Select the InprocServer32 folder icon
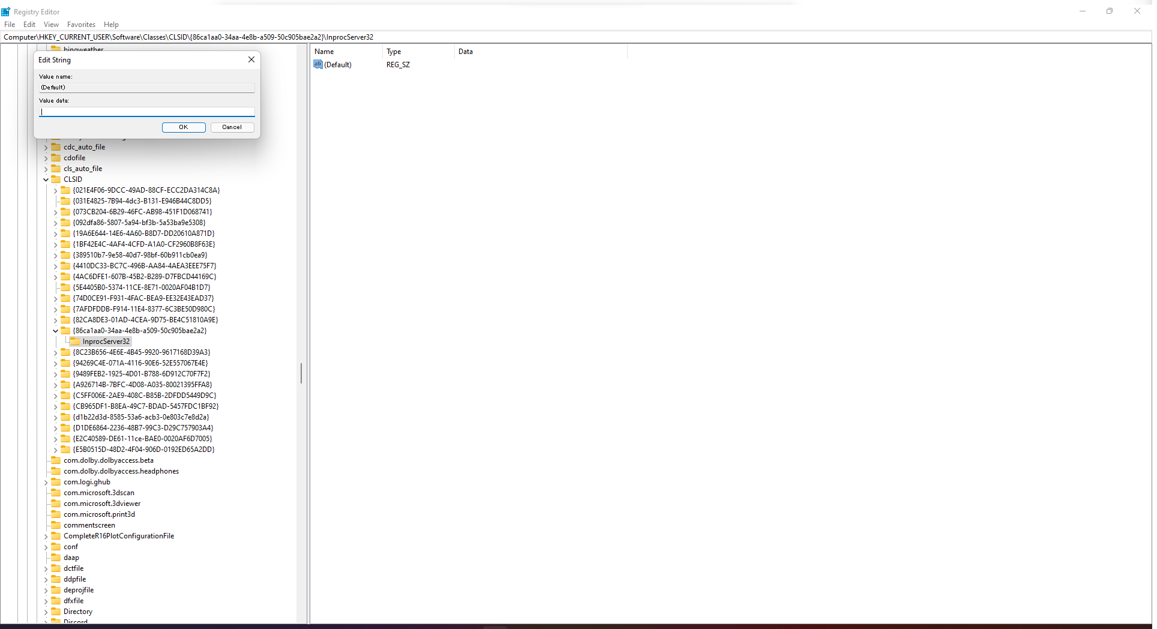This screenshot has height=629, width=1157. [x=75, y=341]
